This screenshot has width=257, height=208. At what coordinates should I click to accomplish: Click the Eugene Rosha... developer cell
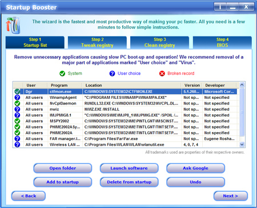[219, 139]
